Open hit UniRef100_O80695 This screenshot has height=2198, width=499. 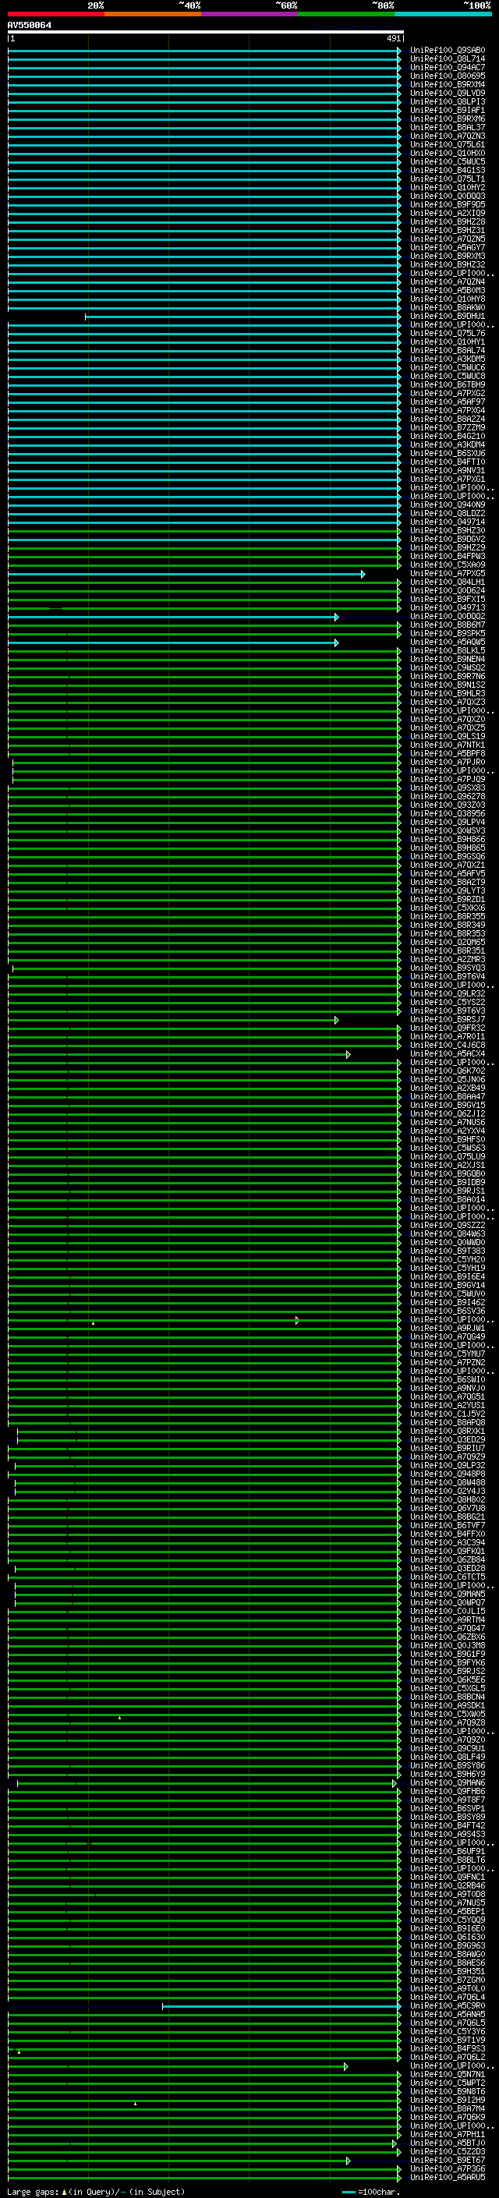click(x=447, y=76)
